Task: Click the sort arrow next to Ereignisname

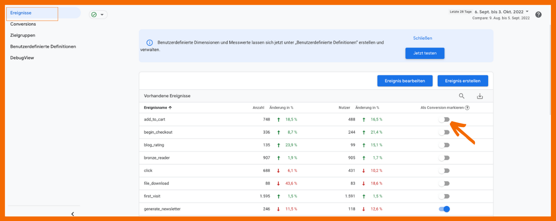Action: [x=170, y=108]
